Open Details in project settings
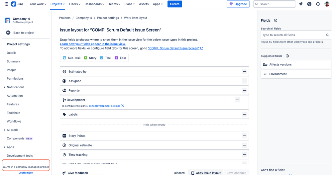This screenshot has height=175, width=332. (x=11, y=53)
